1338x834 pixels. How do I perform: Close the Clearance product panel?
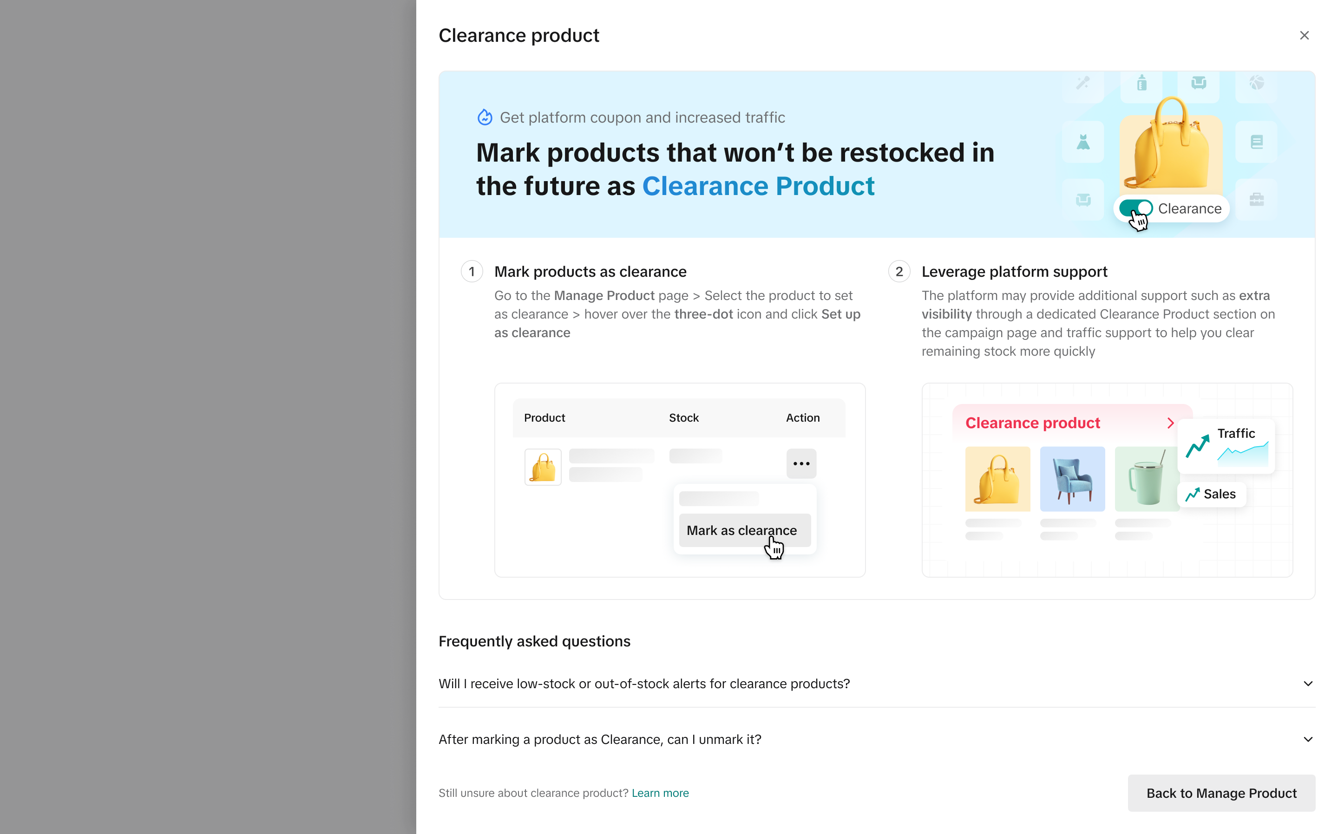tap(1304, 35)
